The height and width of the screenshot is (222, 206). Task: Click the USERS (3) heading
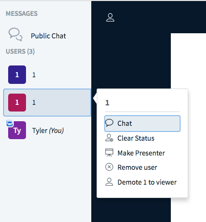pos(20,51)
